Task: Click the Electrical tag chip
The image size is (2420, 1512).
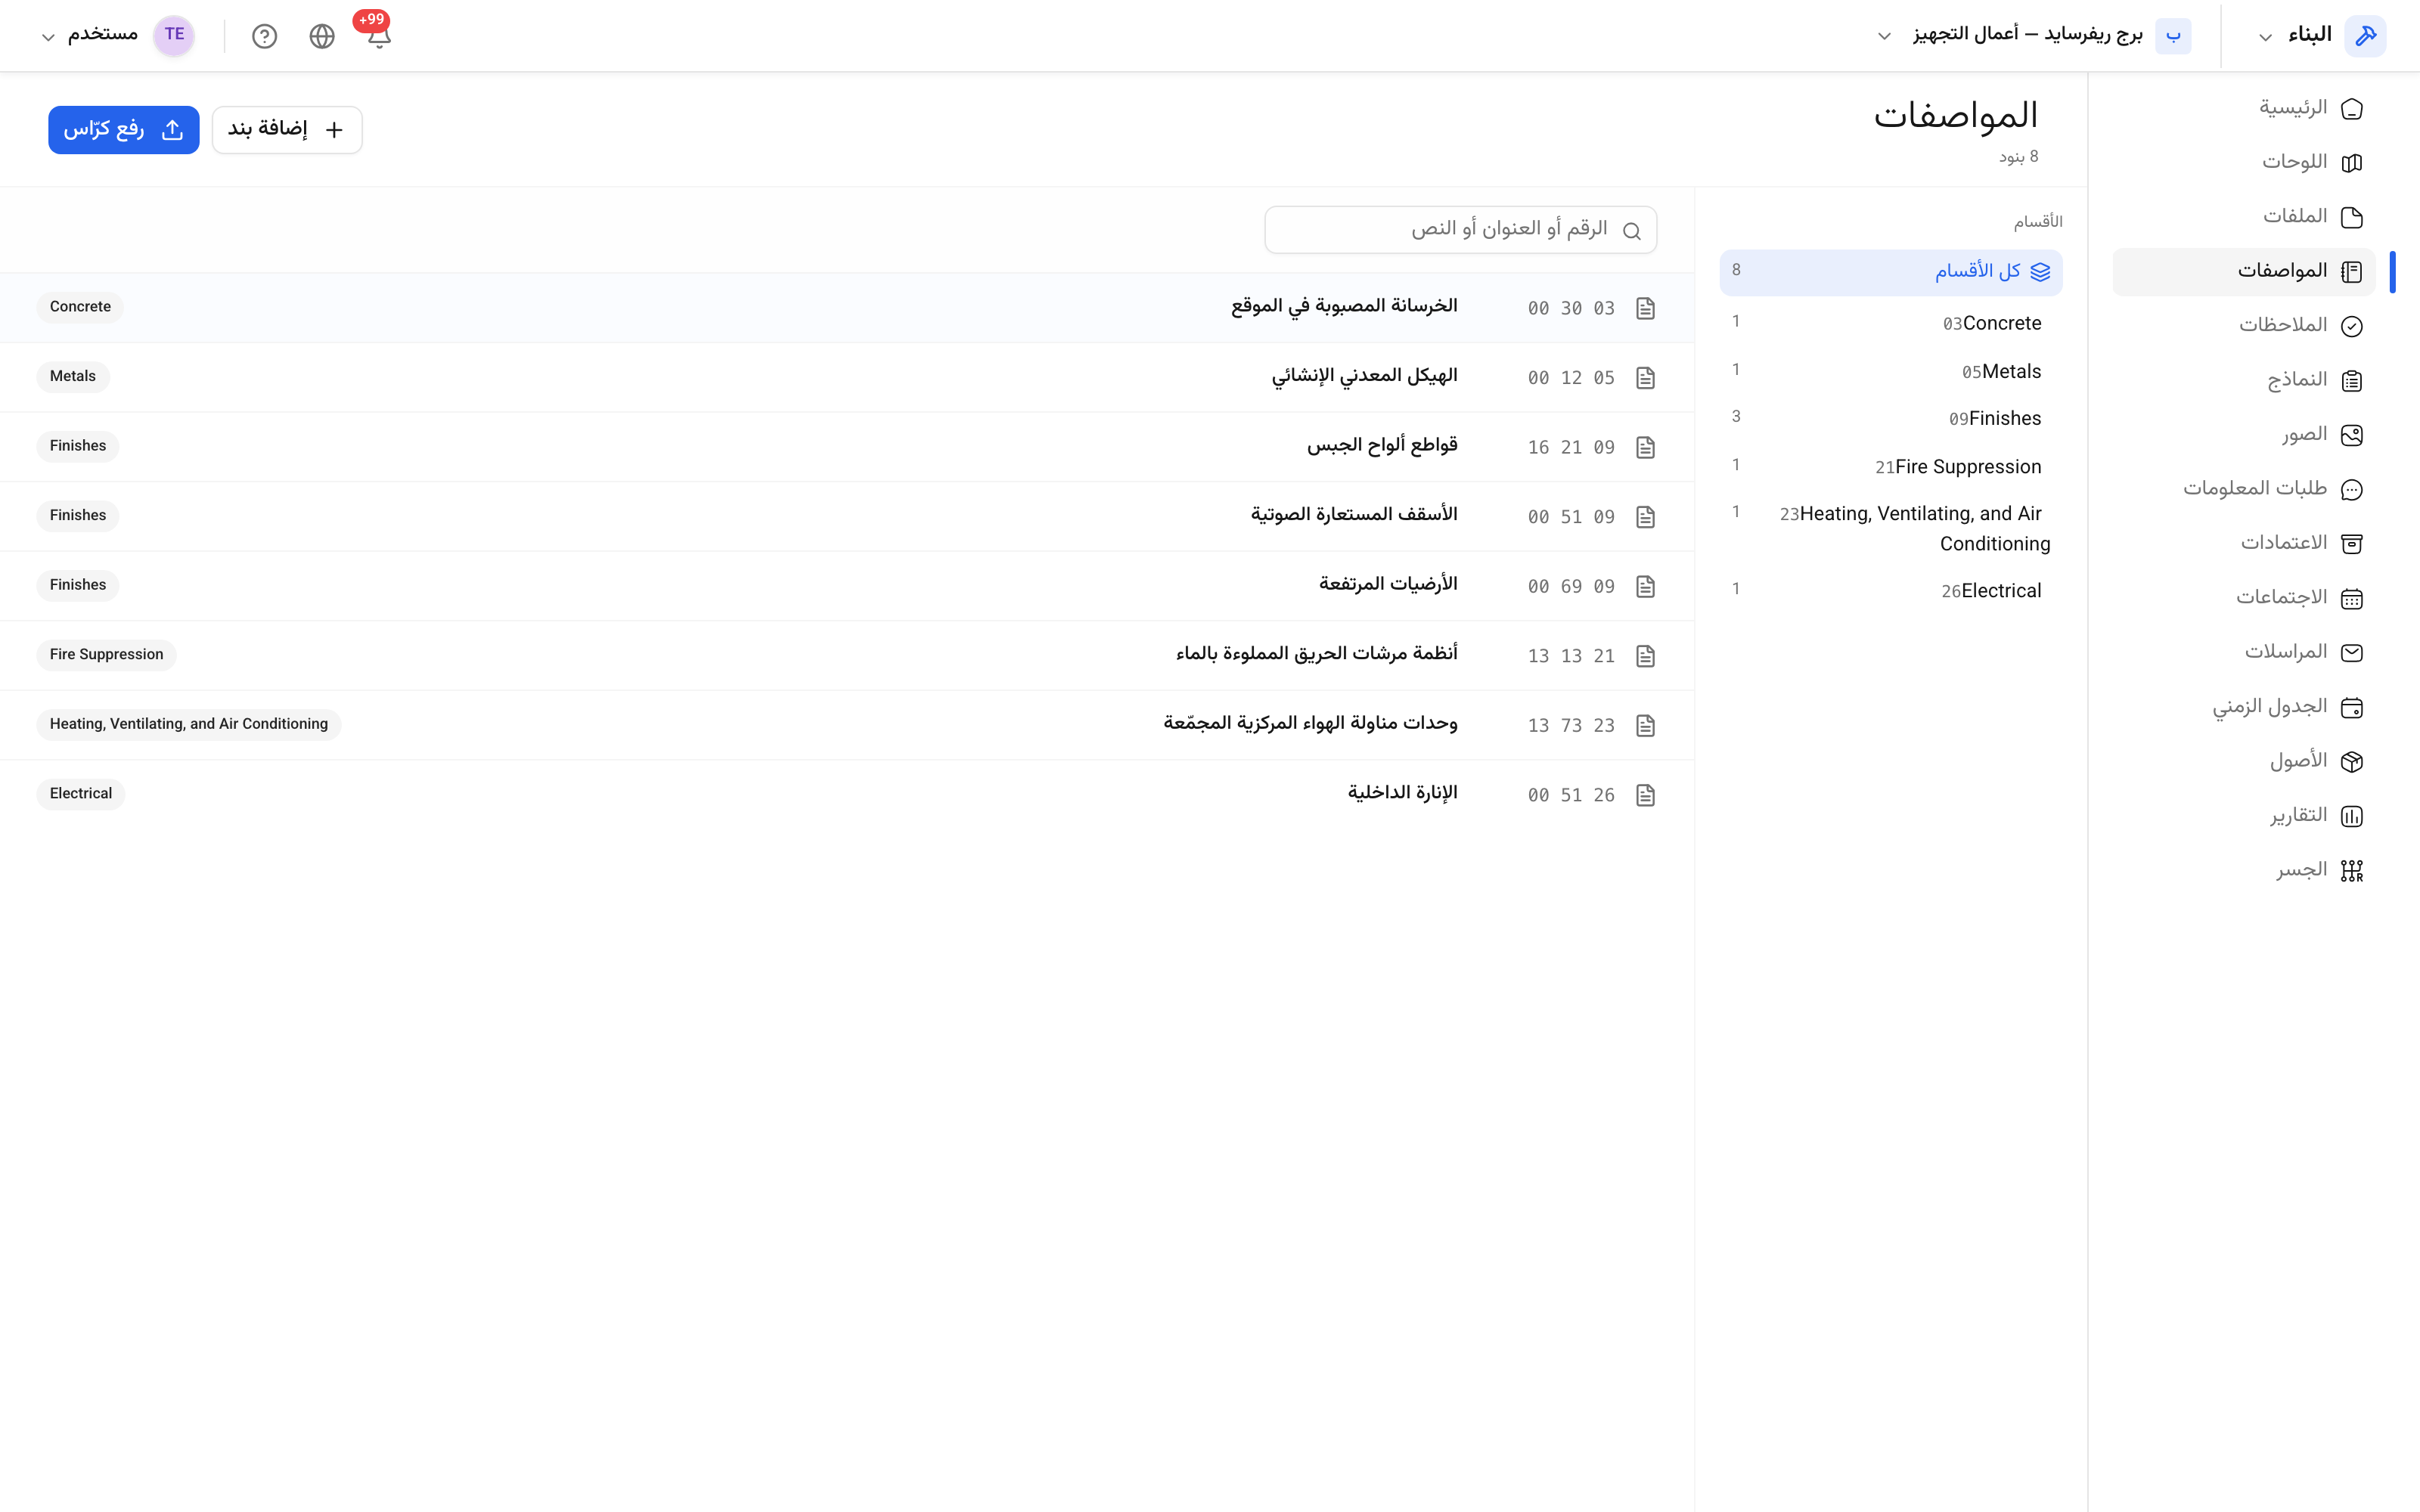Action: [x=81, y=794]
